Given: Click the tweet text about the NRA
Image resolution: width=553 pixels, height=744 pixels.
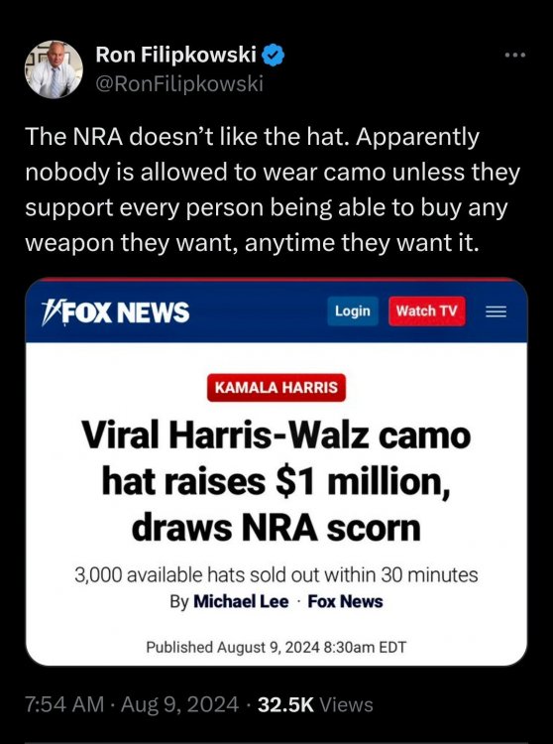Looking at the screenshot, I should tap(273, 189).
